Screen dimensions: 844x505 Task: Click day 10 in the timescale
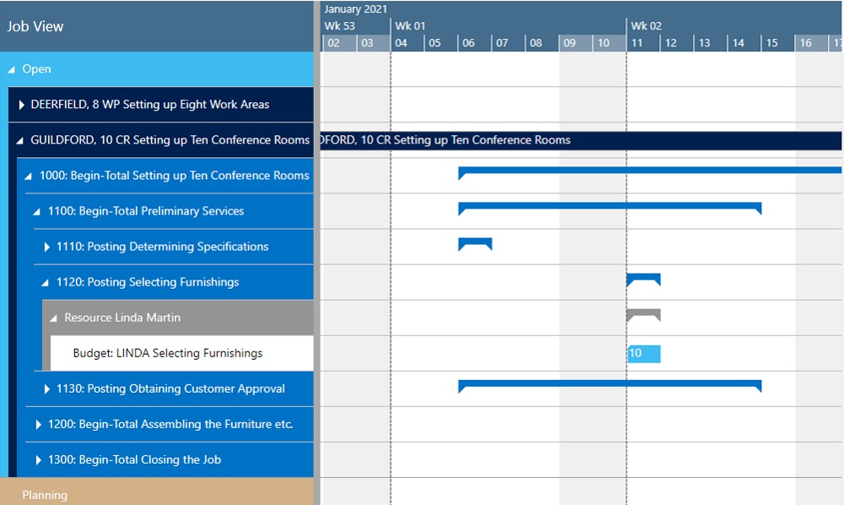click(x=609, y=43)
